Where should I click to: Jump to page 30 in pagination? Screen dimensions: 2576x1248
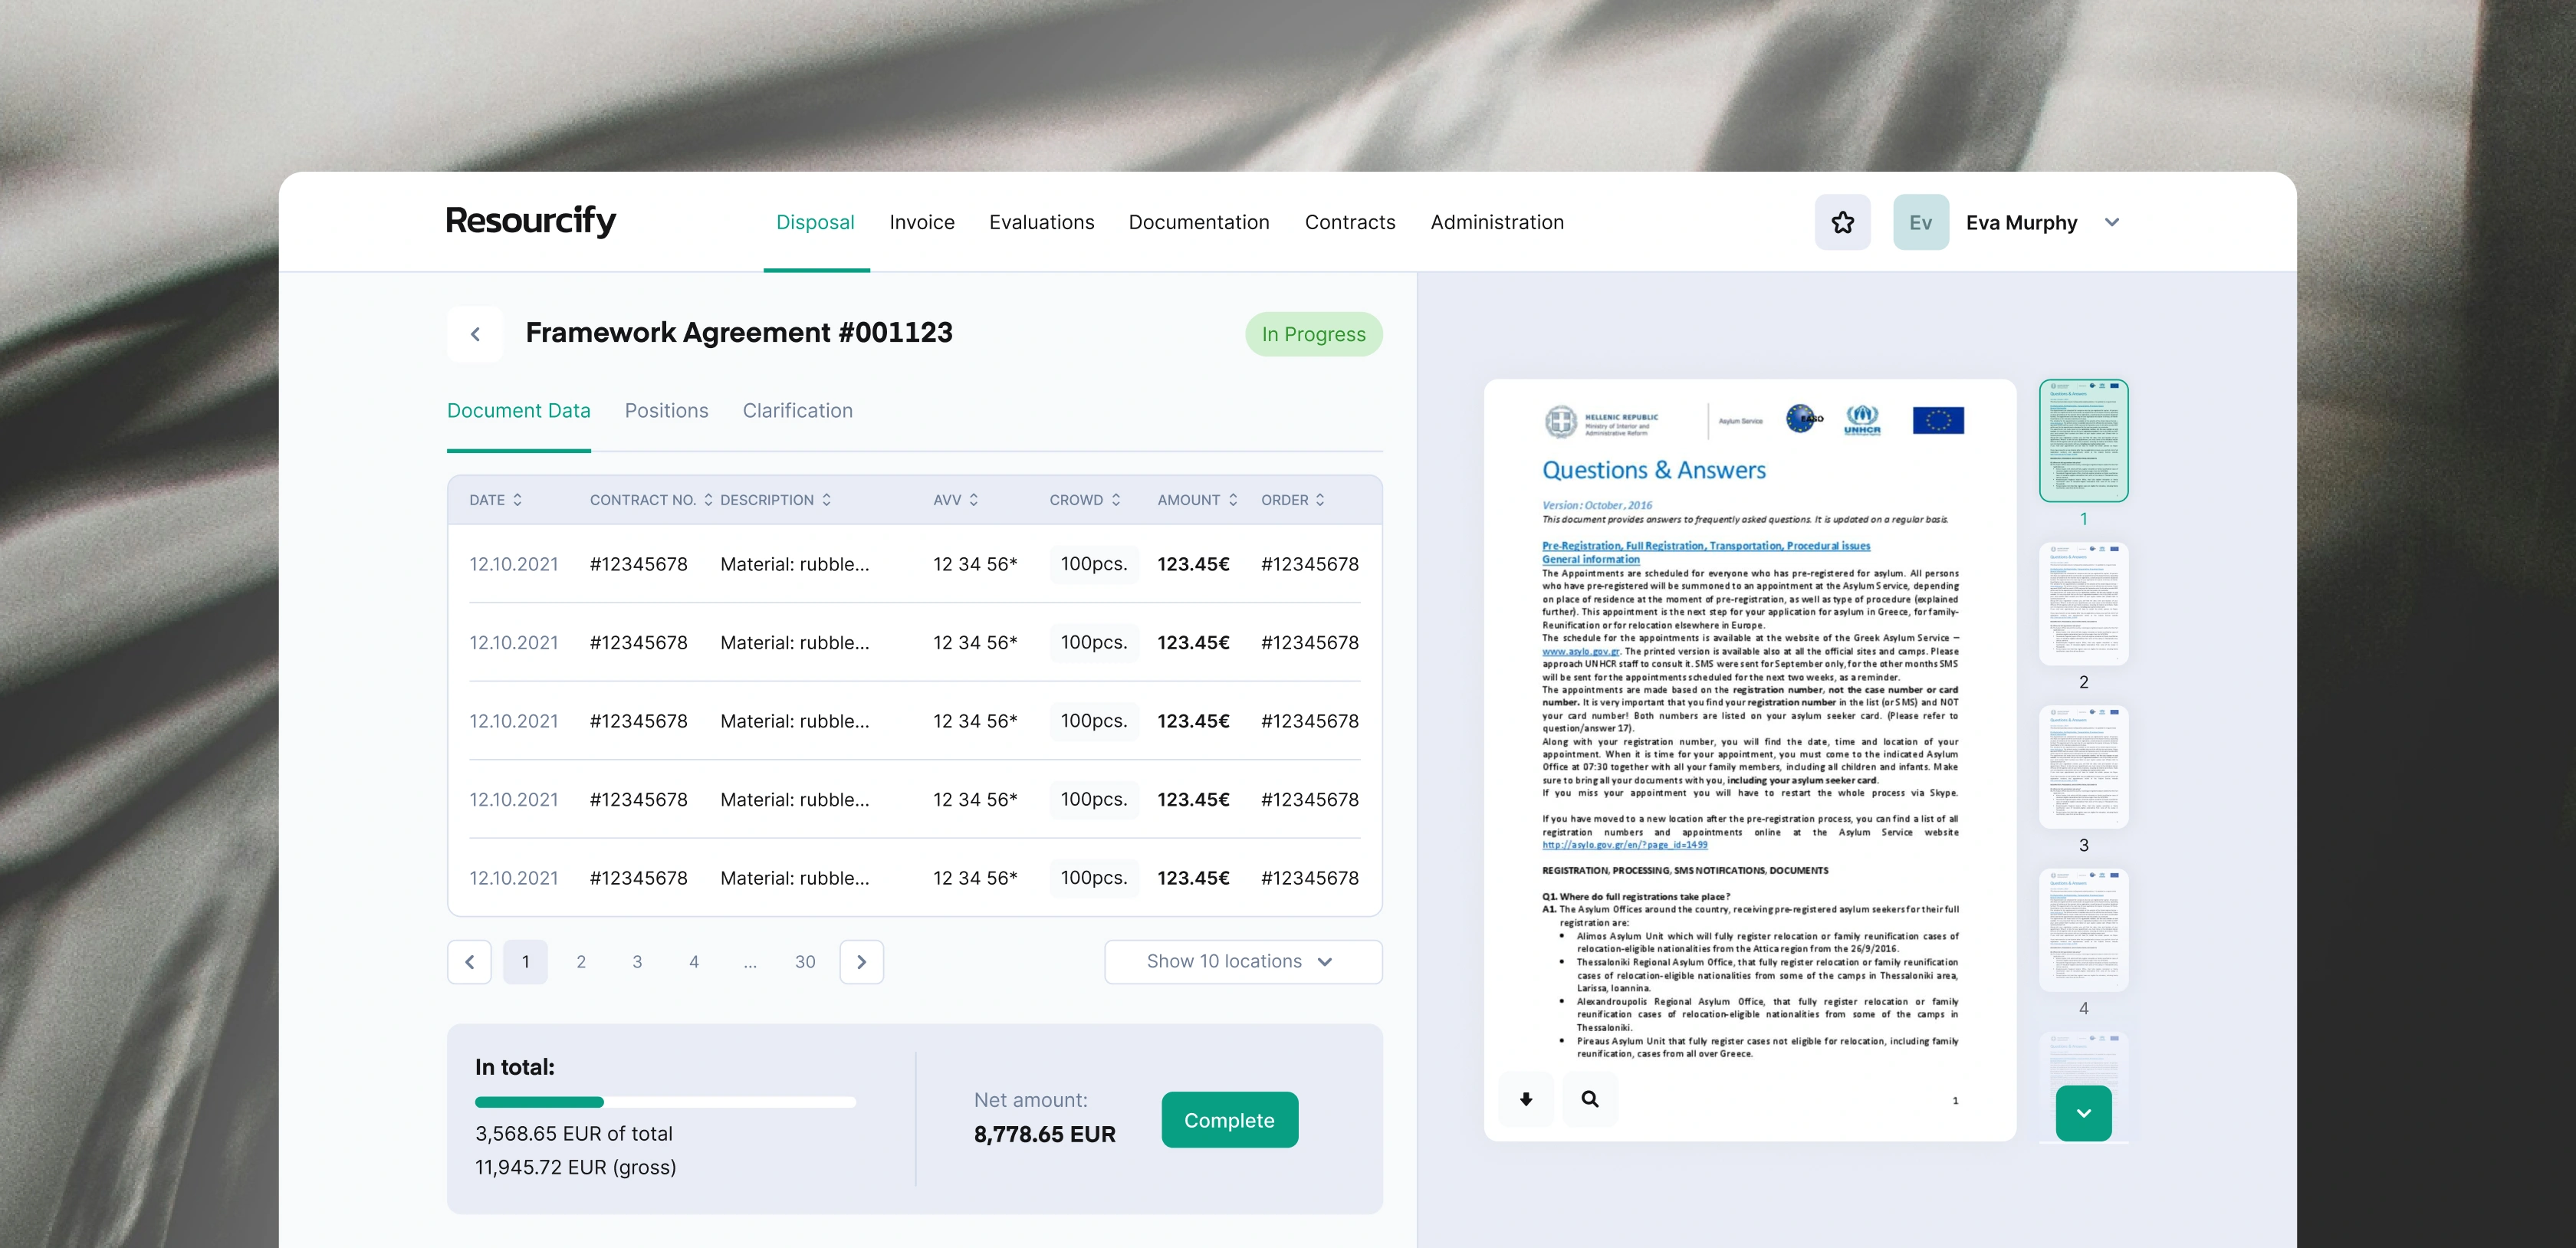pyautogui.click(x=805, y=962)
